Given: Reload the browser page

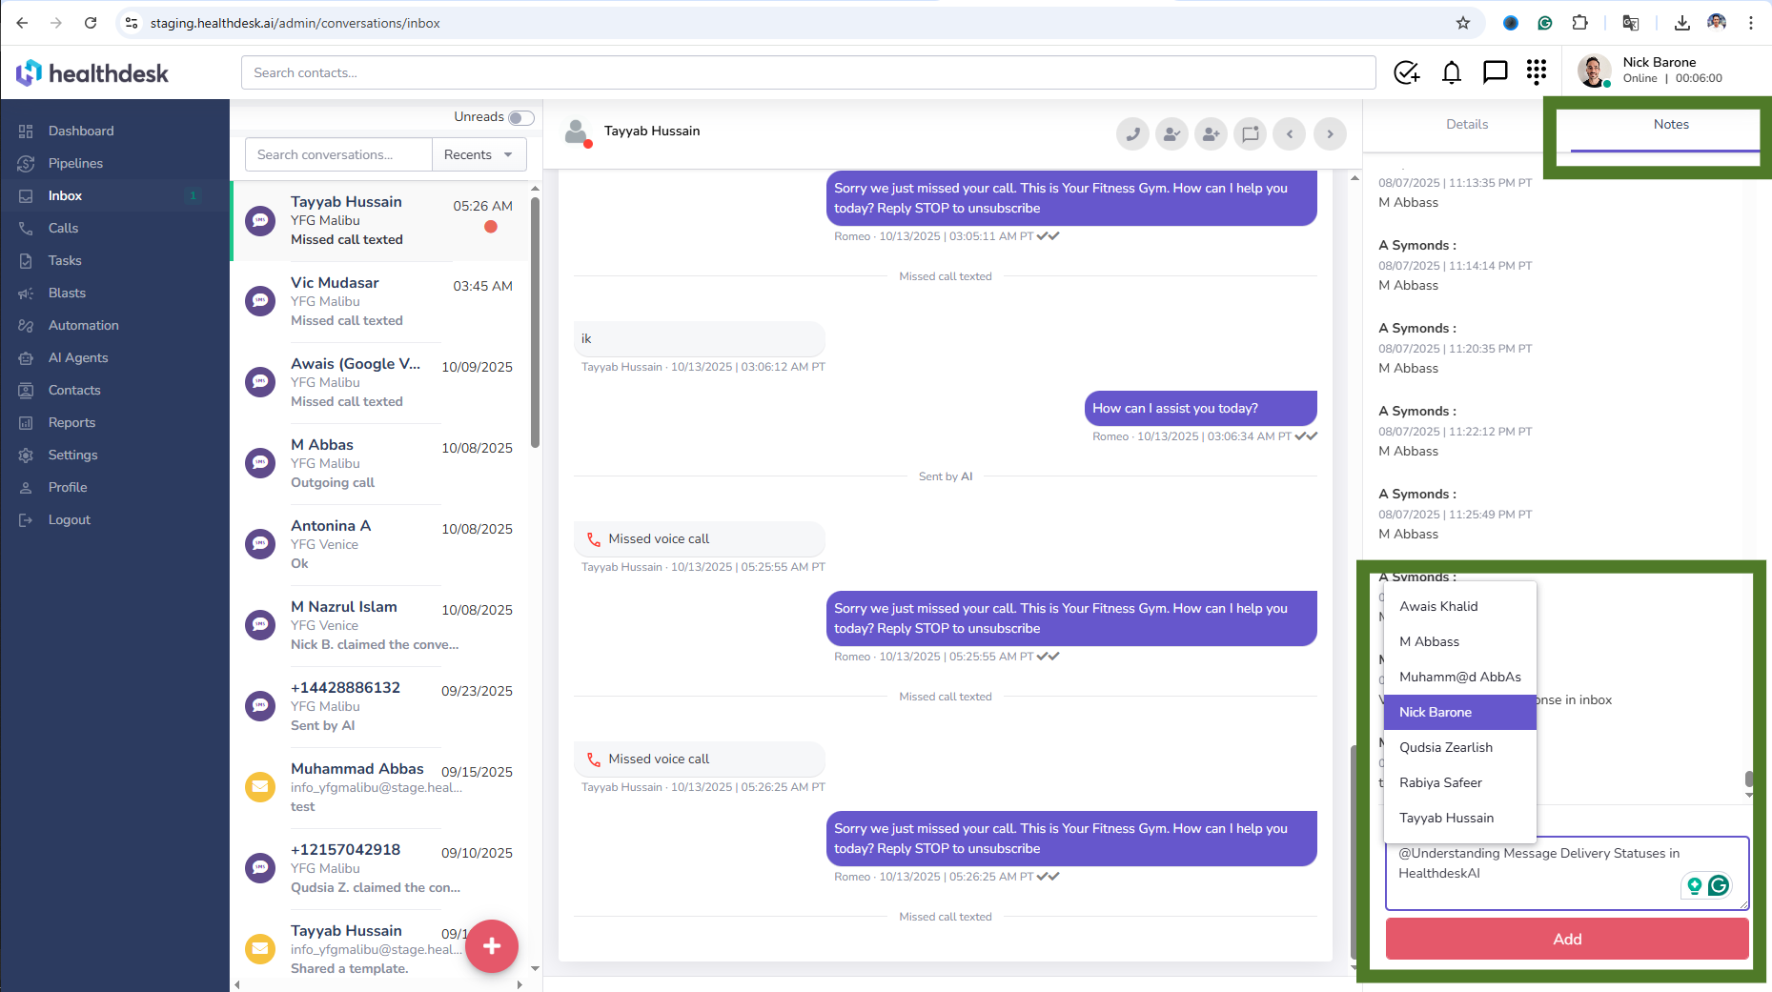Looking at the screenshot, I should (91, 23).
